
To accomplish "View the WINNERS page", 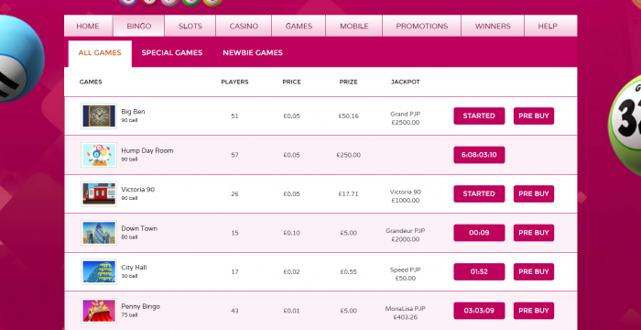I will [493, 26].
